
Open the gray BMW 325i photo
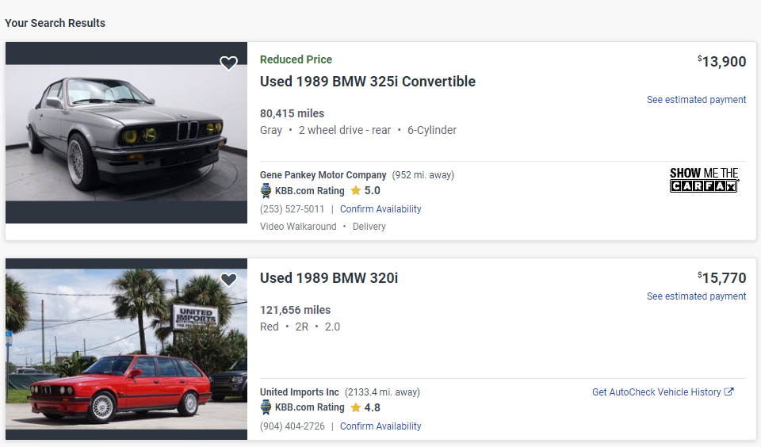tap(127, 132)
